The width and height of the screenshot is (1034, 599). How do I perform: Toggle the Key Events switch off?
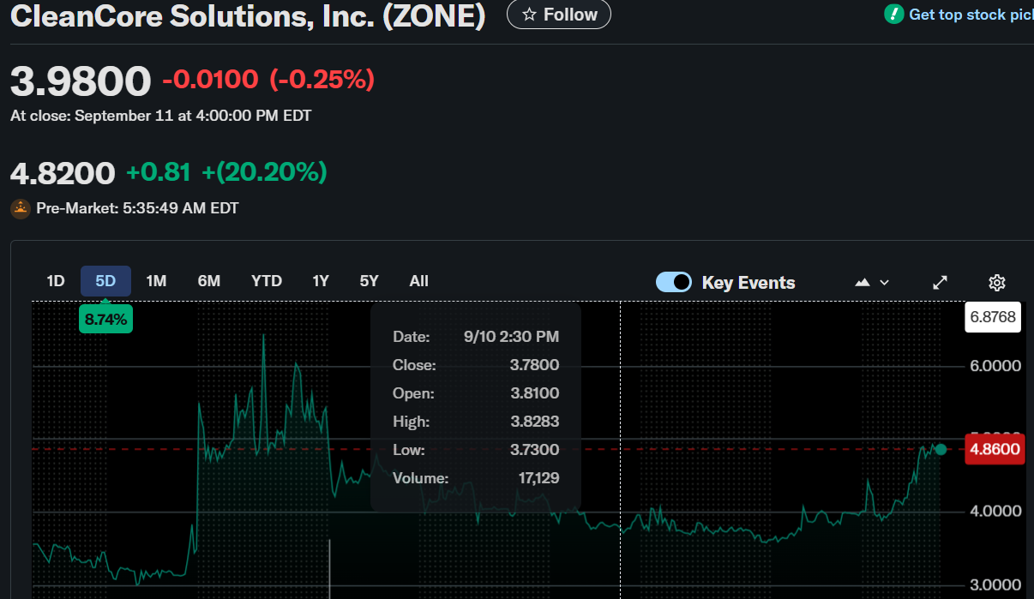[674, 282]
